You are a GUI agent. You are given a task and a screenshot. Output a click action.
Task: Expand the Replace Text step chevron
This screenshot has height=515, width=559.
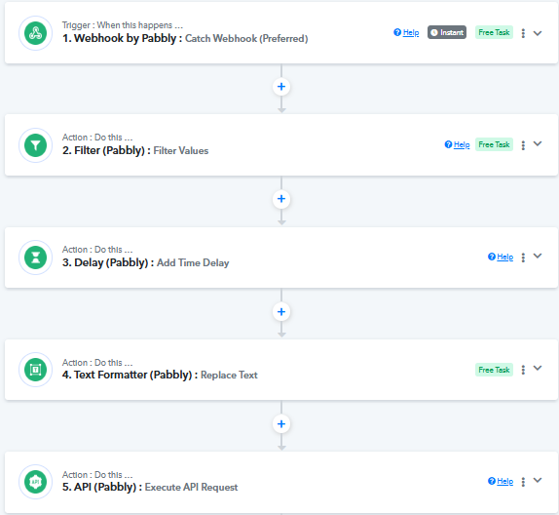pyautogui.click(x=538, y=369)
